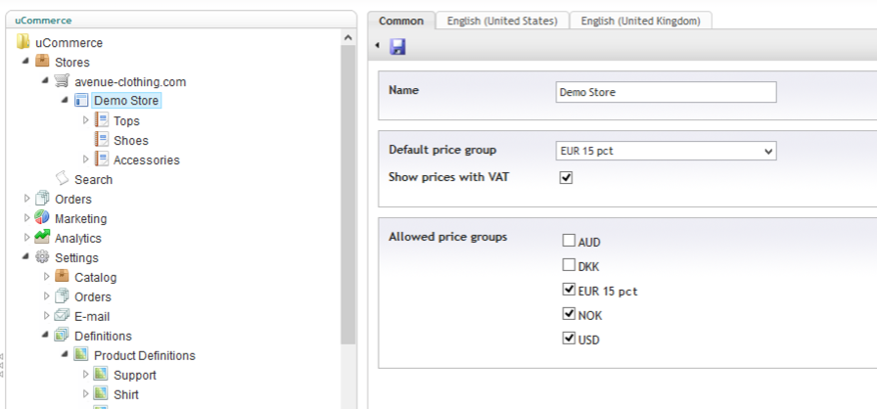Click the Search node icon

62,178
